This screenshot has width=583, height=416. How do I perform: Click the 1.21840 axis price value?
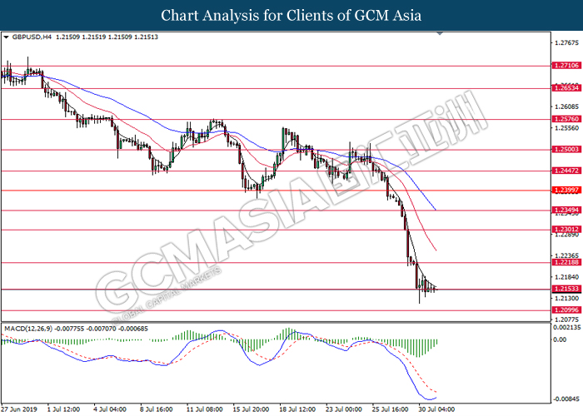(x=566, y=277)
